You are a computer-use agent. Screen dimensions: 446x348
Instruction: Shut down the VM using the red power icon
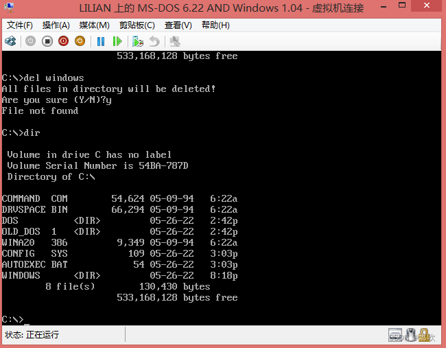(x=63, y=41)
